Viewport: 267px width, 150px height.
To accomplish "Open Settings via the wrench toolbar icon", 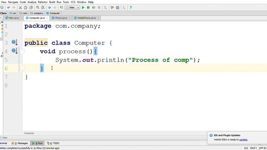I will click(112, 7).
